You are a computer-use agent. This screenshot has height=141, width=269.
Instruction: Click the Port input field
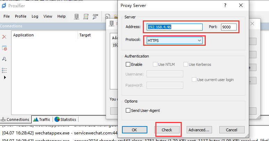(x=229, y=27)
